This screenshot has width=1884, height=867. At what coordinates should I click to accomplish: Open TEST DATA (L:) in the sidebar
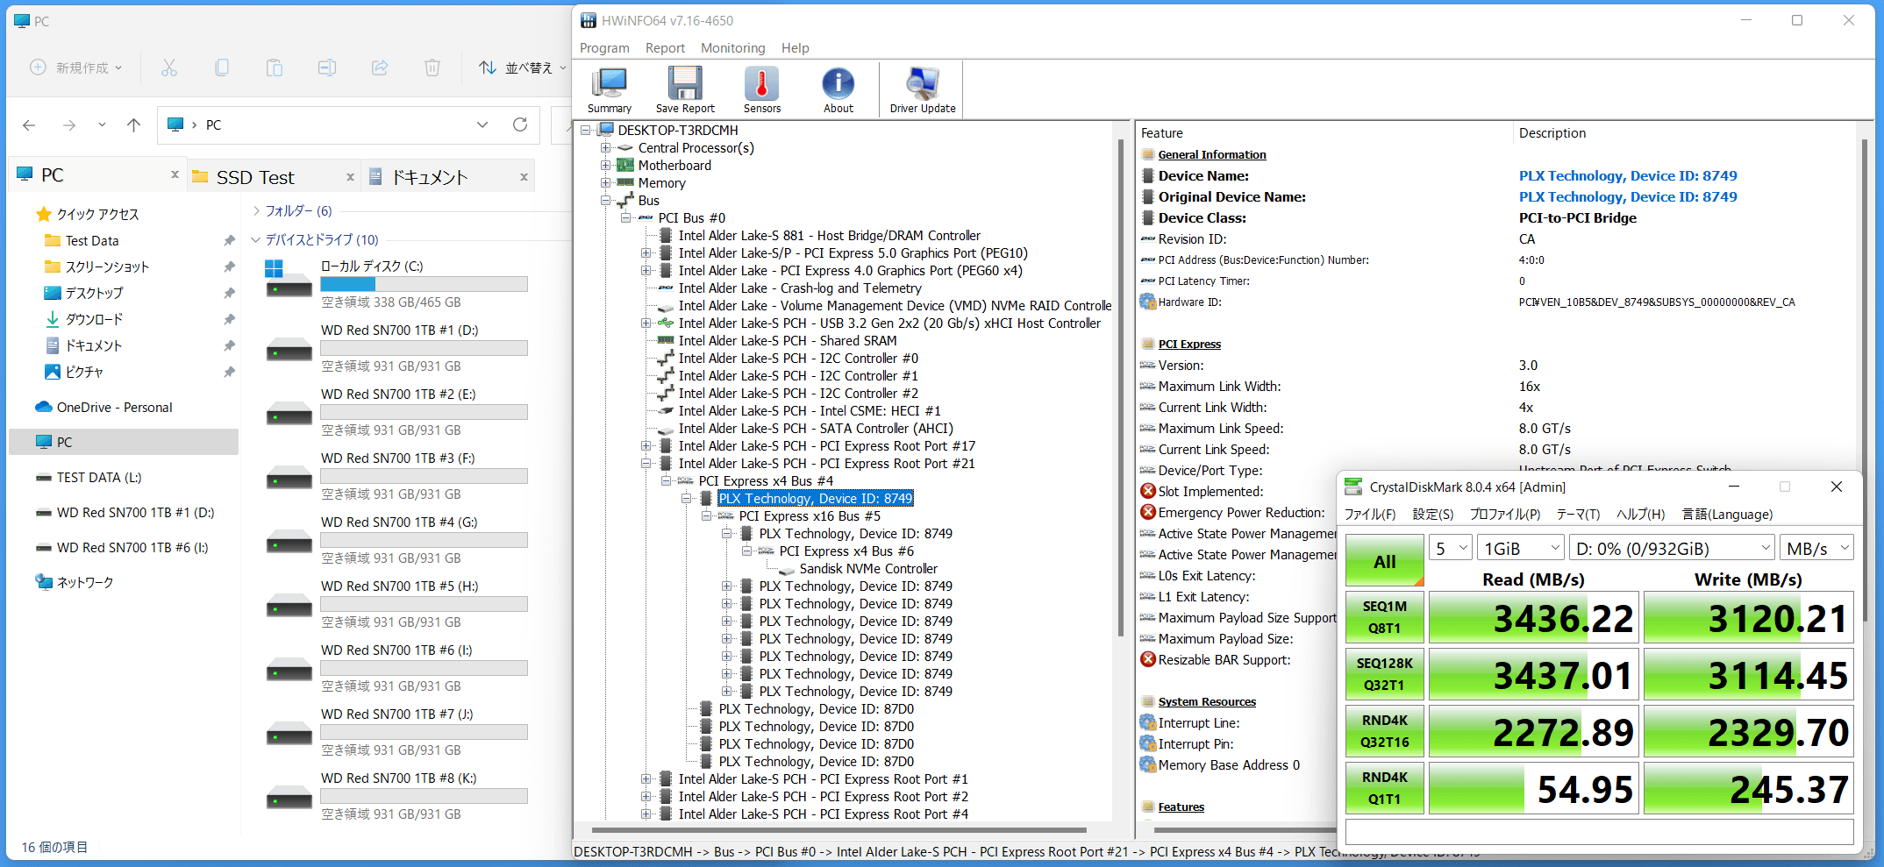[x=98, y=478]
